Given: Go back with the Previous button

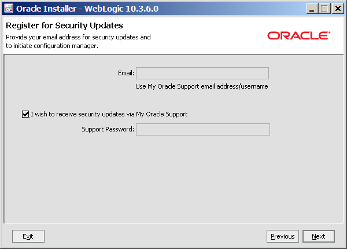Looking at the screenshot, I should tap(283, 236).
